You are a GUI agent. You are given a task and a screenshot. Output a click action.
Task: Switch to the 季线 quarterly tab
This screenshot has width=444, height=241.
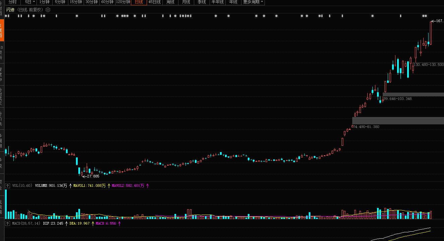tap(202, 2)
